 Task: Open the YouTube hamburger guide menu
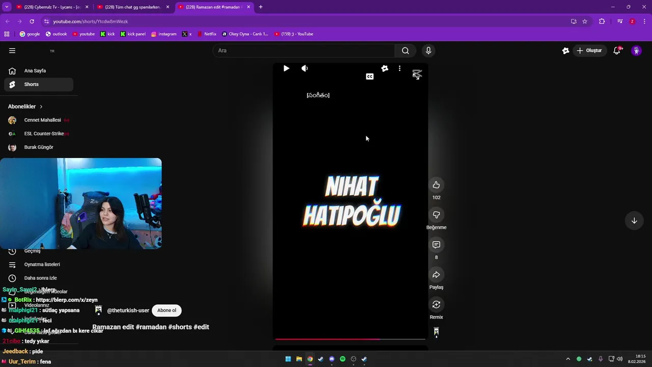12,50
